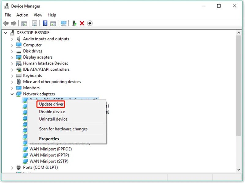This screenshot has height=183, width=245.
Task: Click the Scan for hardware changes monitor icon
Action: coord(64,23)
